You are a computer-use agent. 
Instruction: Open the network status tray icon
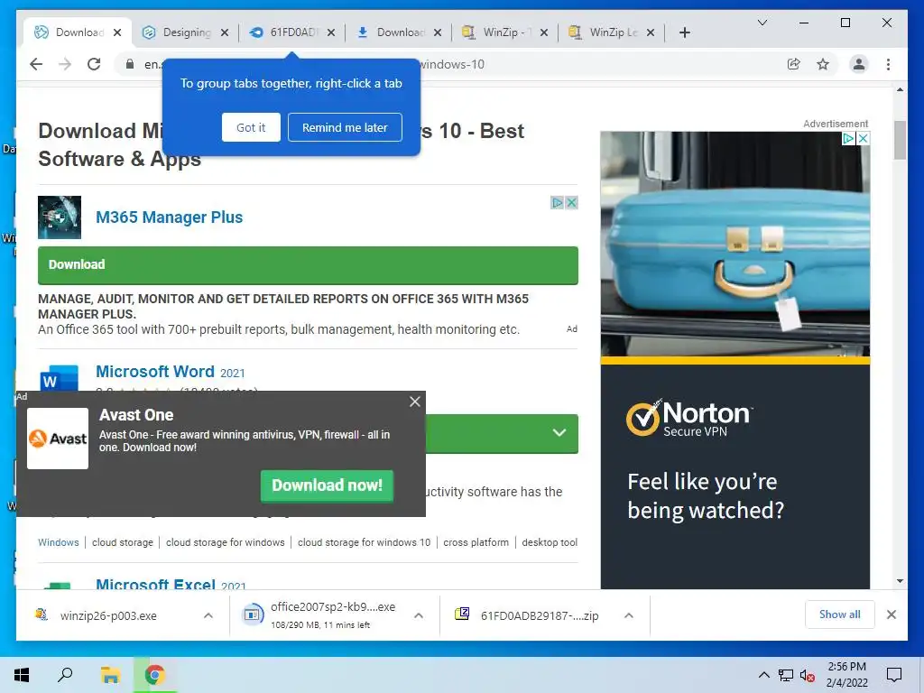(x=786, y=675)
